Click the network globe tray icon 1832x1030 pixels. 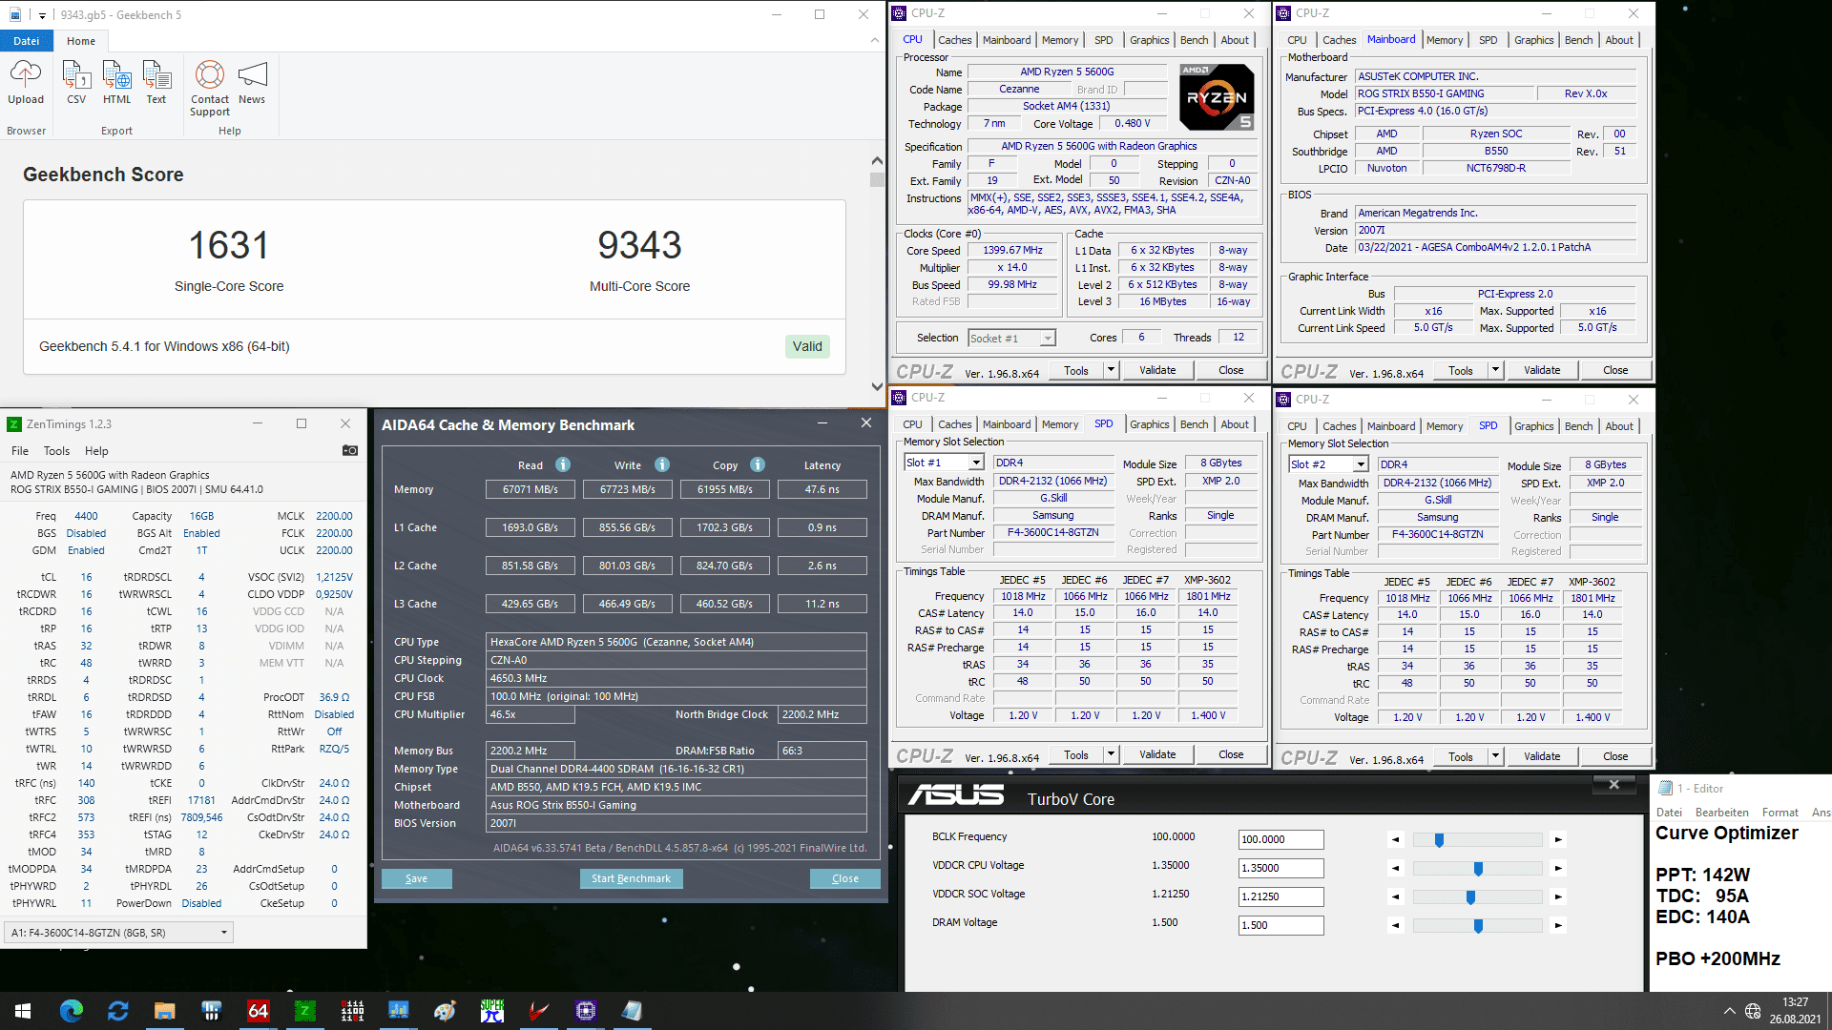(x=1753, y=1011)
